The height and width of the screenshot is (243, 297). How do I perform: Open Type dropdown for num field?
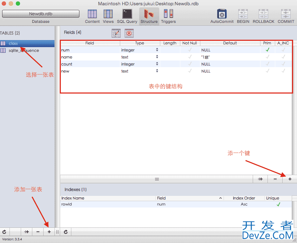click(x=157, y=50)
